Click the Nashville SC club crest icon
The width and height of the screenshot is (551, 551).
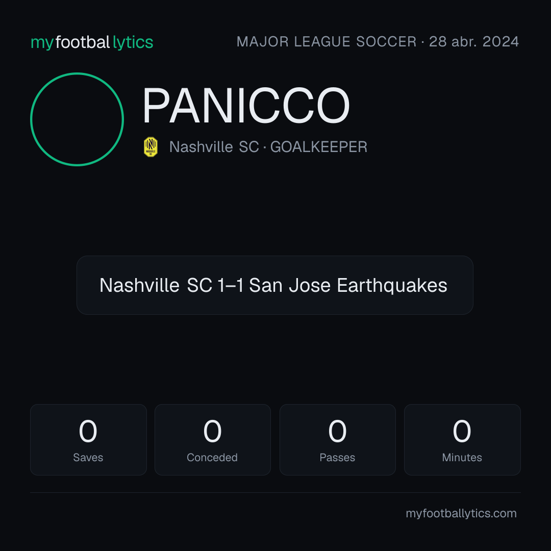(151, 147)
